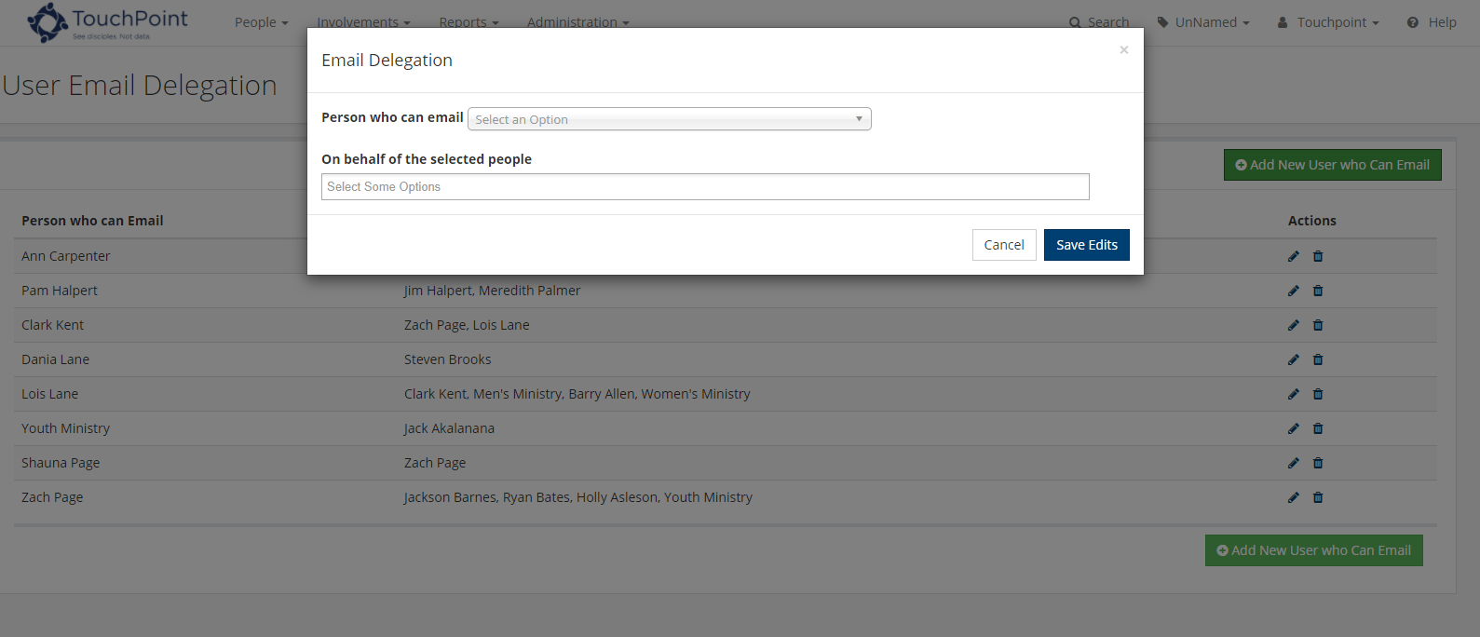1480x637 pixels.
Task: Edit Pam Halpert delegation row
Action: click(1294, 291)
